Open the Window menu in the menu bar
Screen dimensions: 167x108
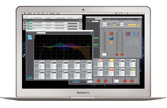click(x=52, y=13)
